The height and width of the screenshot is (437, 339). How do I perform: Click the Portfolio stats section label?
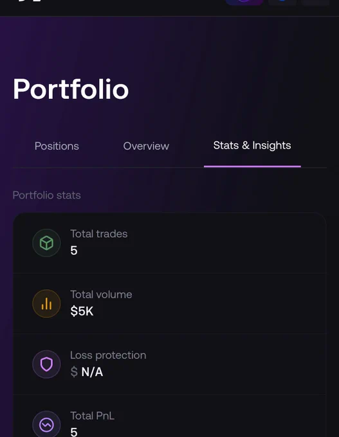pyautogui.click(x=46, y=195)
